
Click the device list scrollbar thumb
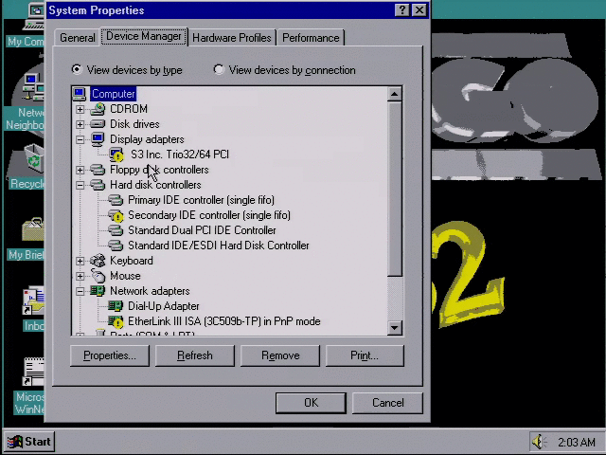click(395, 189)
